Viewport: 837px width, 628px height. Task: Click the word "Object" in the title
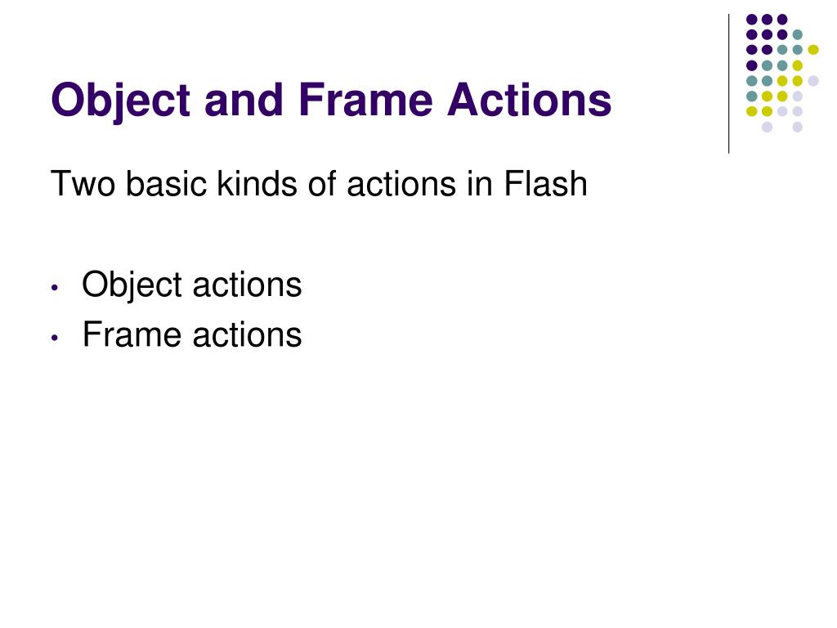121,101
